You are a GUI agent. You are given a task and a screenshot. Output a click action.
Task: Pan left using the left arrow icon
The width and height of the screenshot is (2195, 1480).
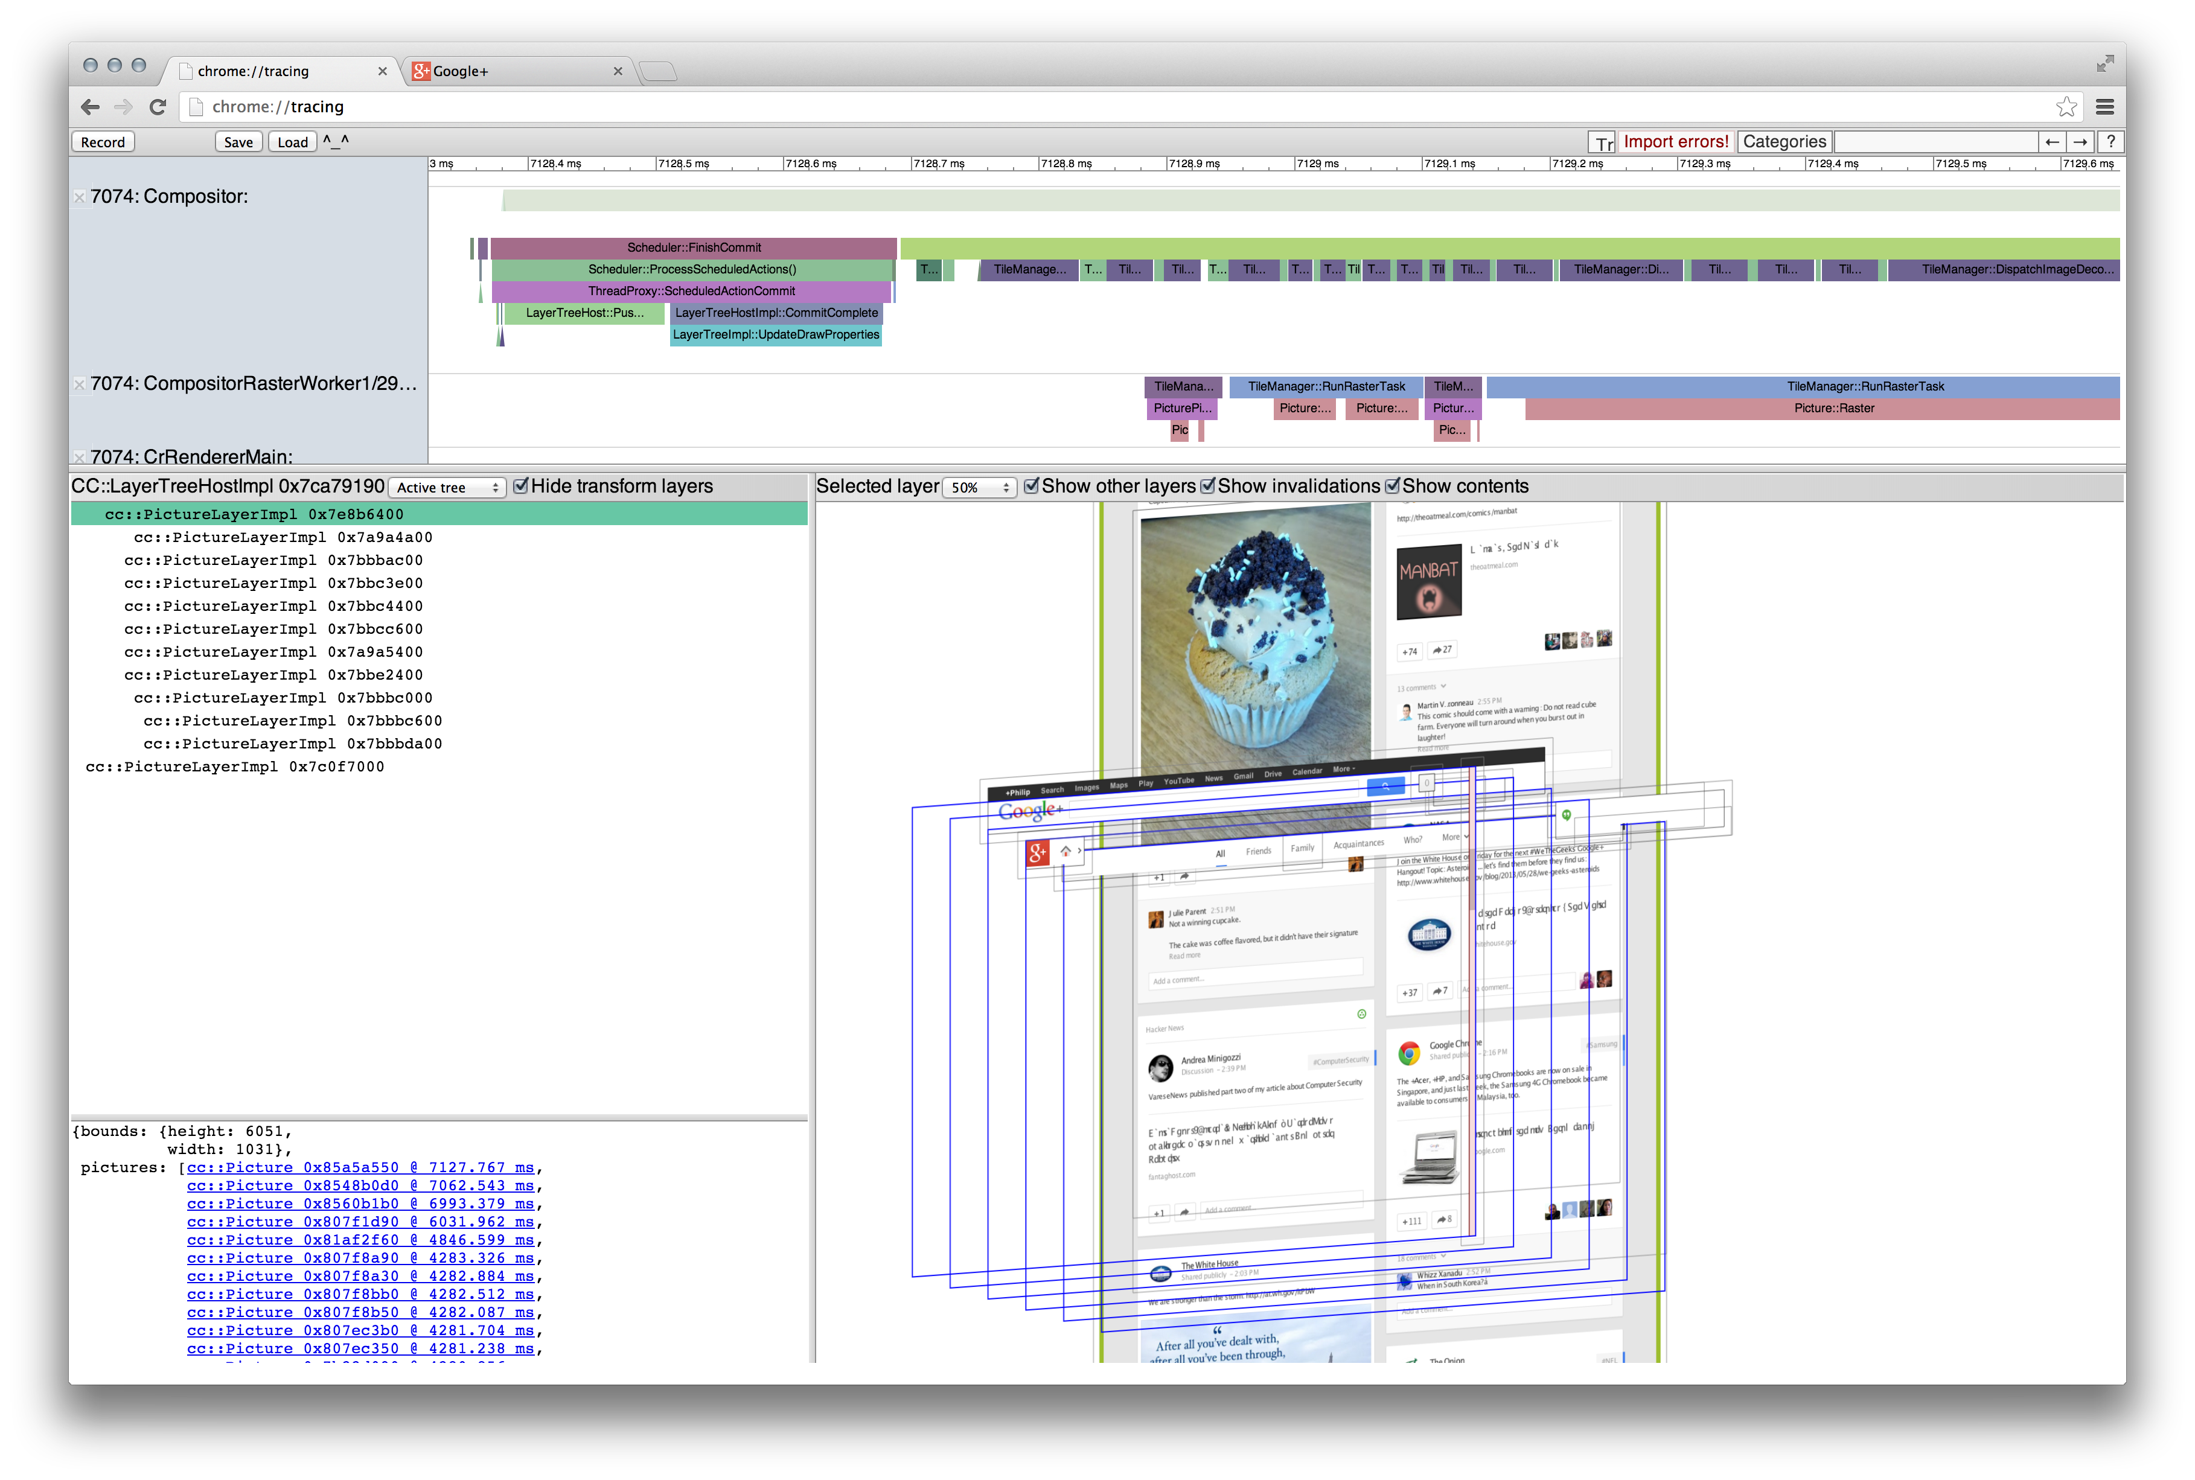[2053, 142]
